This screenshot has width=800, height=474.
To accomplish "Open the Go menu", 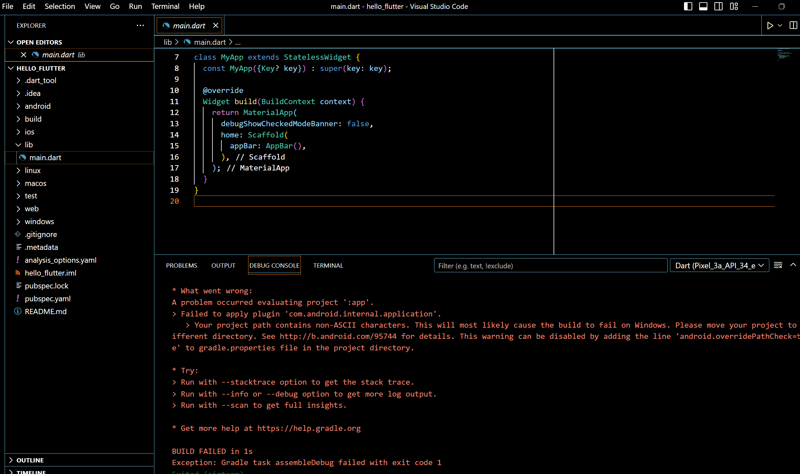I will click(114, 6).
